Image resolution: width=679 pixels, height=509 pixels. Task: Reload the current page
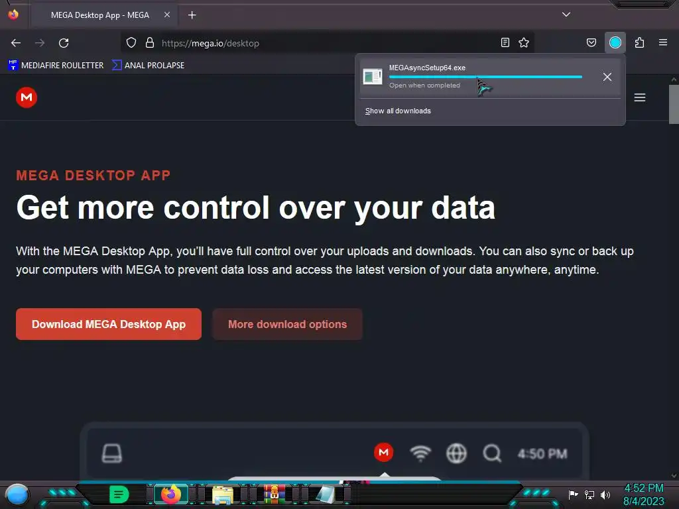click(x=64, y=43)
